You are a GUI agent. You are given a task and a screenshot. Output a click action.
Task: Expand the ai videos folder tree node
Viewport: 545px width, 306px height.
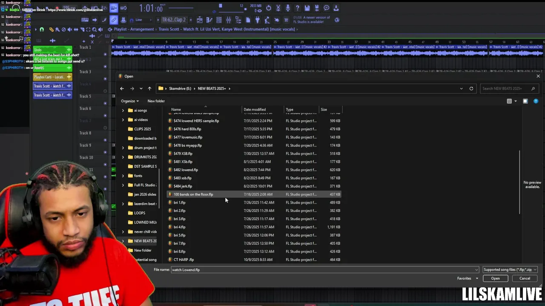(123, 120)
